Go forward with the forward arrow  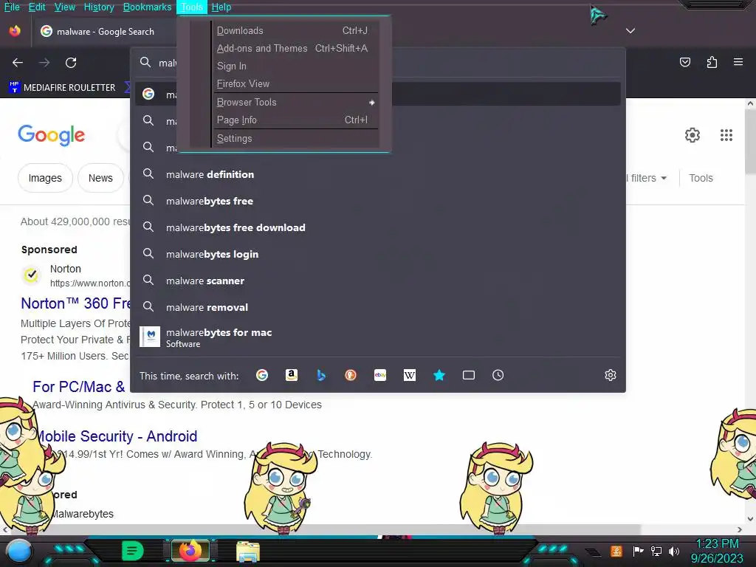(44, 62)
